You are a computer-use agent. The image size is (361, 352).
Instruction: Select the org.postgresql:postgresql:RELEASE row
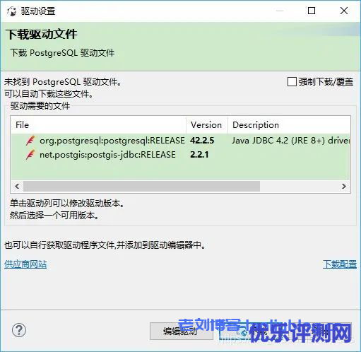tap(181, 141)
